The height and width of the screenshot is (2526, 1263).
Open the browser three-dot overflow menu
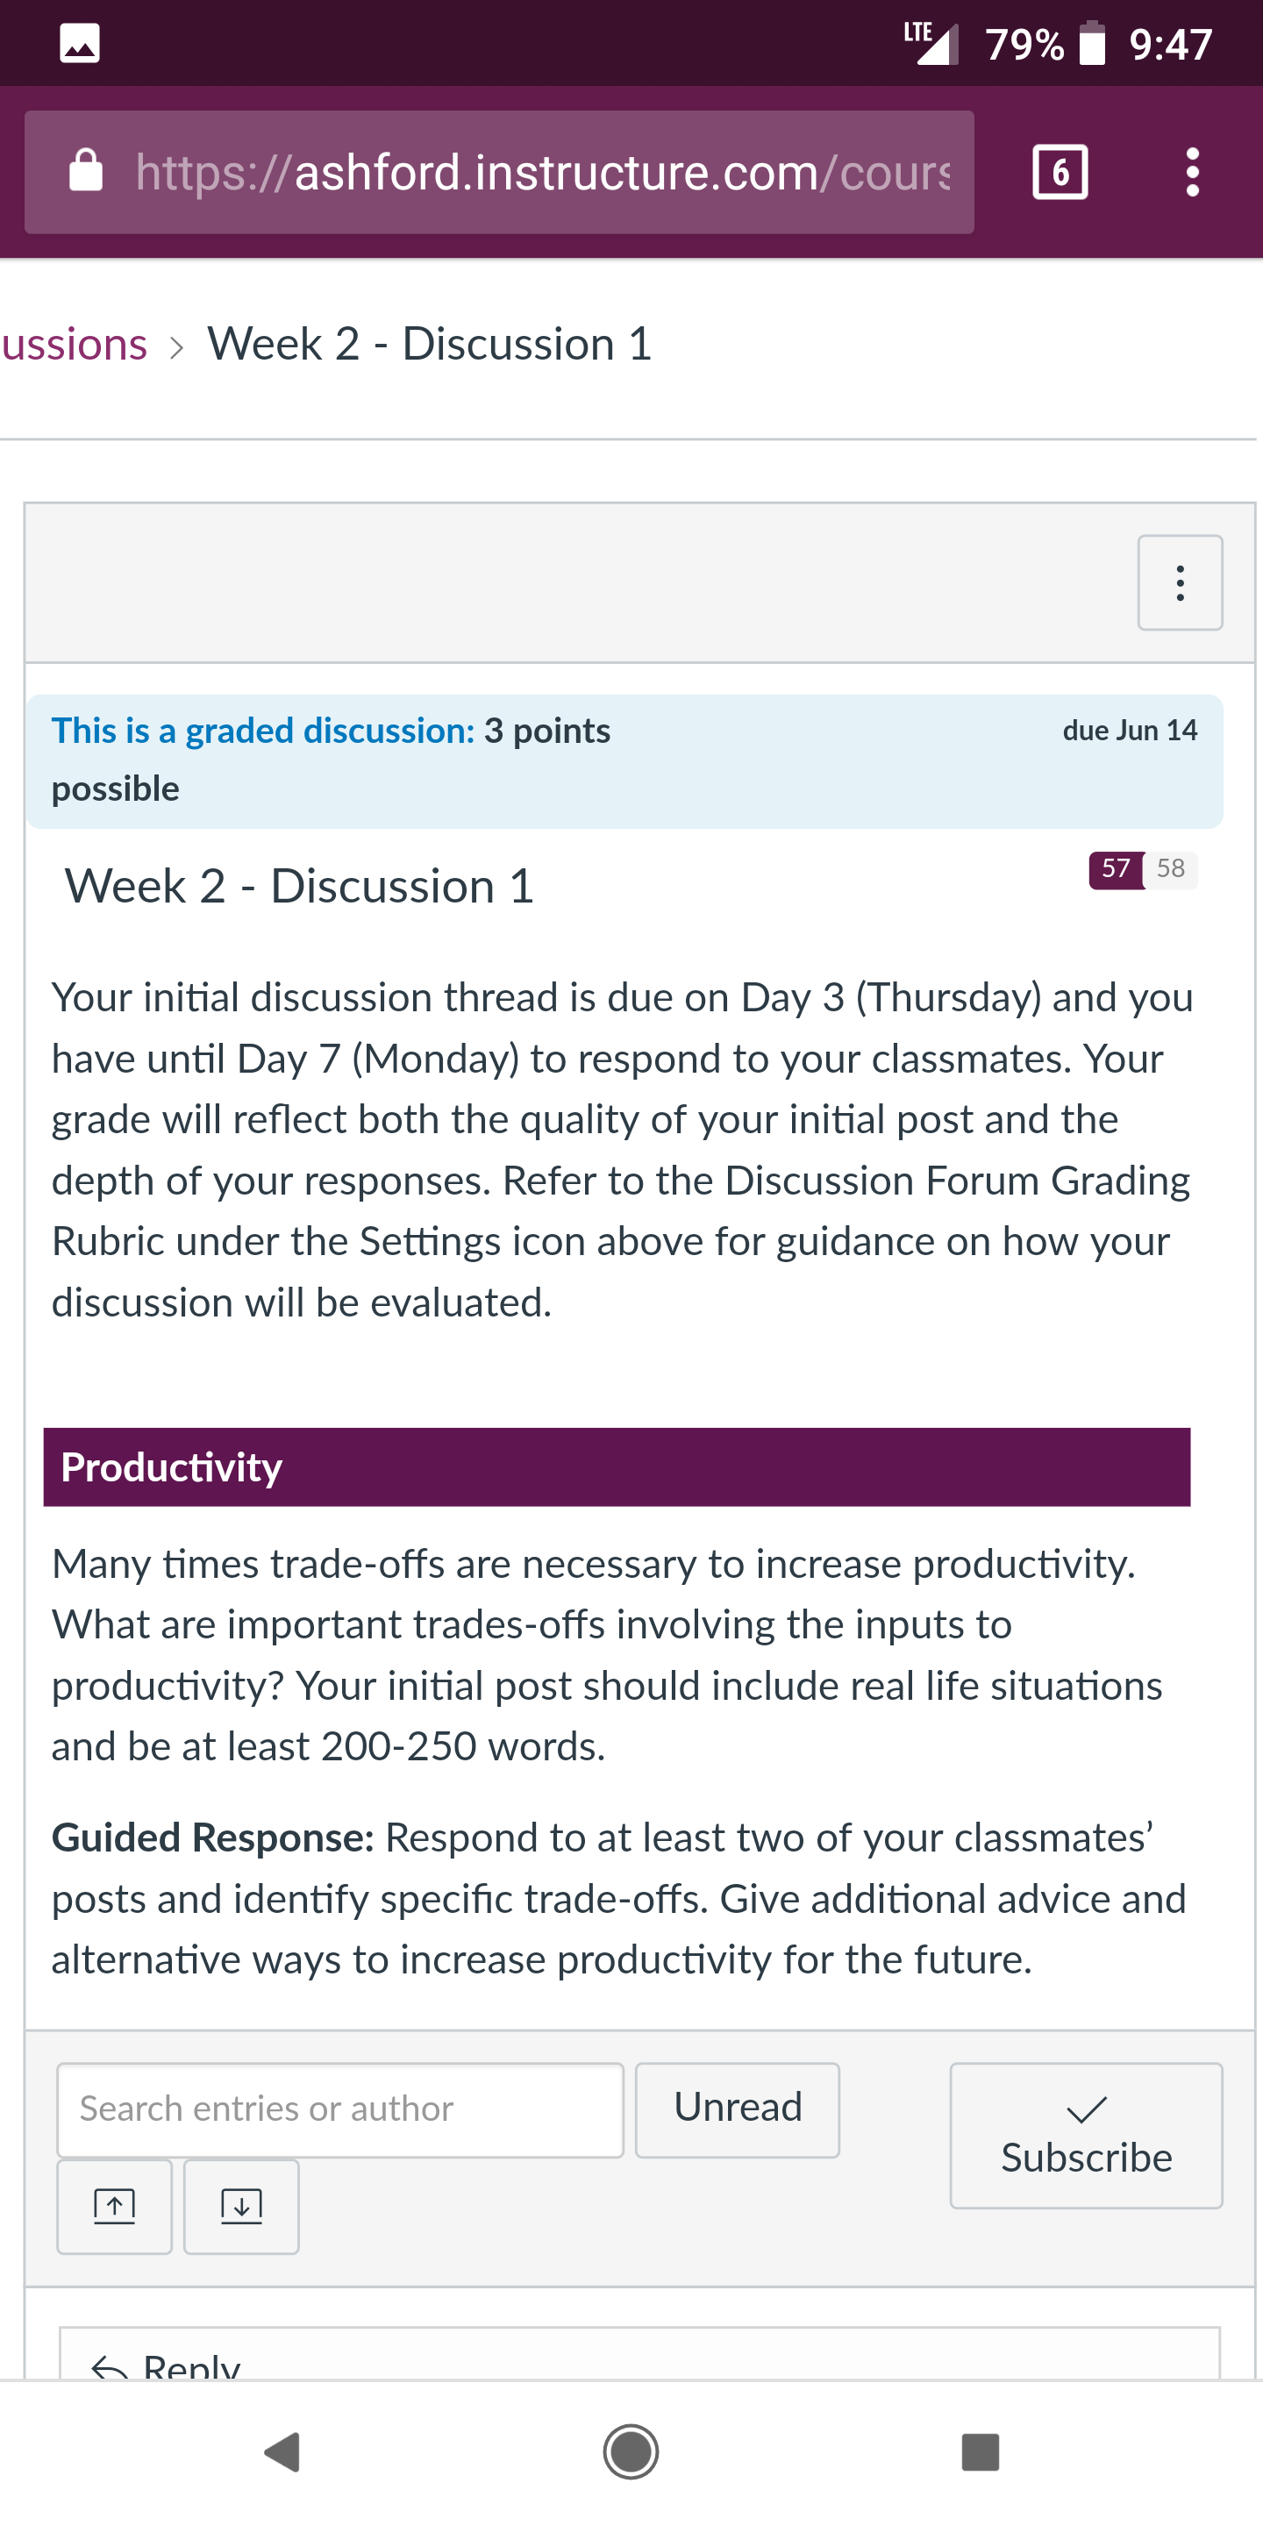(x=1191, y=173)
